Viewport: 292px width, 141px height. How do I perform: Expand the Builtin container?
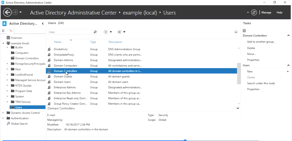tap(7, 47)
